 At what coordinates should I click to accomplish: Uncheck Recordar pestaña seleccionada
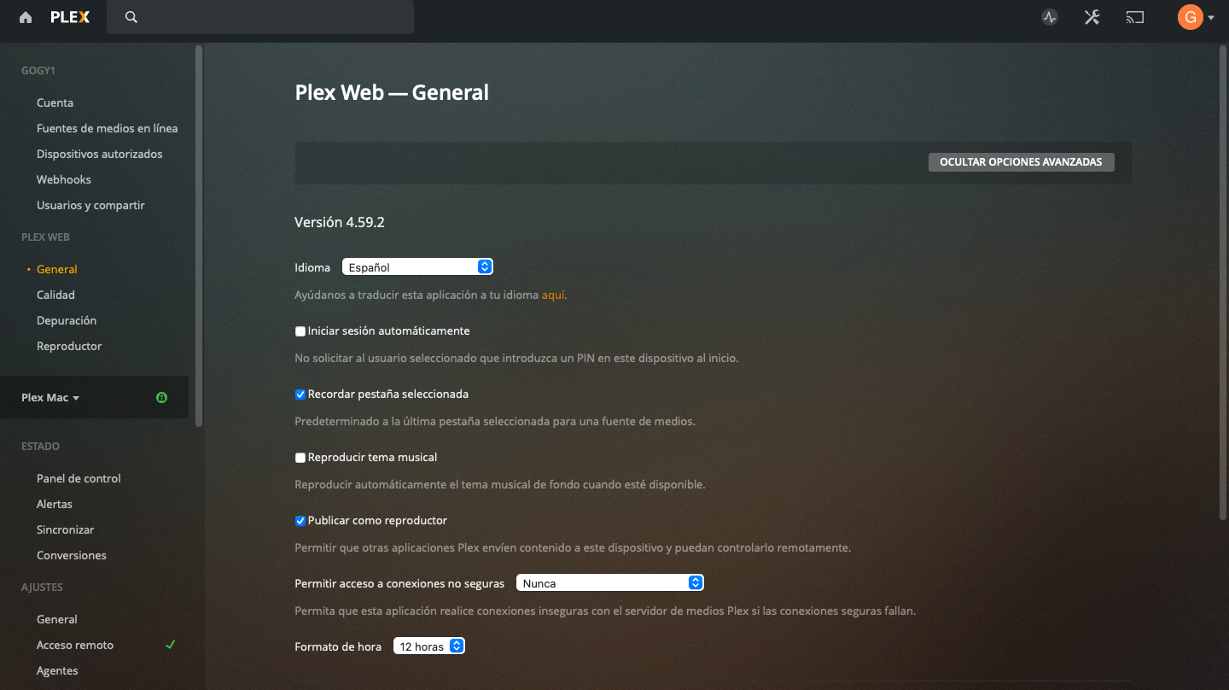click(x=300, y=395)
